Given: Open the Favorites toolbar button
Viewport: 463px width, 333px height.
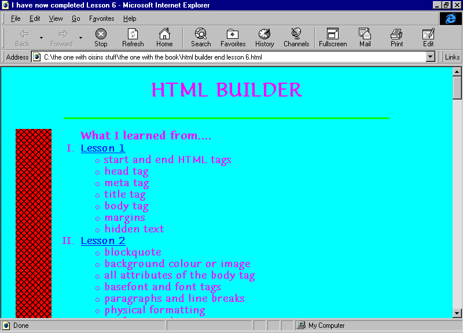Looking at the screenshot, I should pos(233,38).
